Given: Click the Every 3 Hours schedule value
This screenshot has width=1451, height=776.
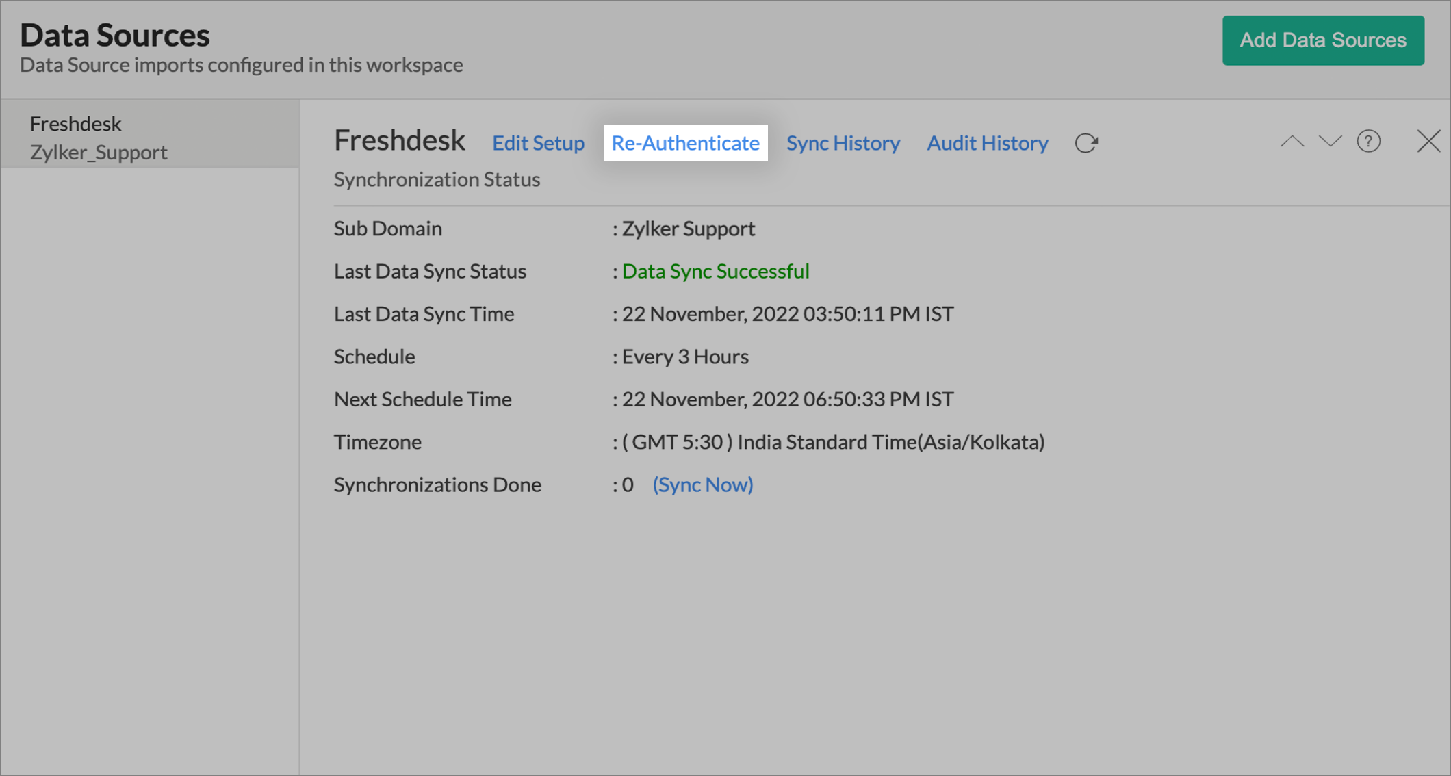Looking at the screenshot, I should 685,357.
